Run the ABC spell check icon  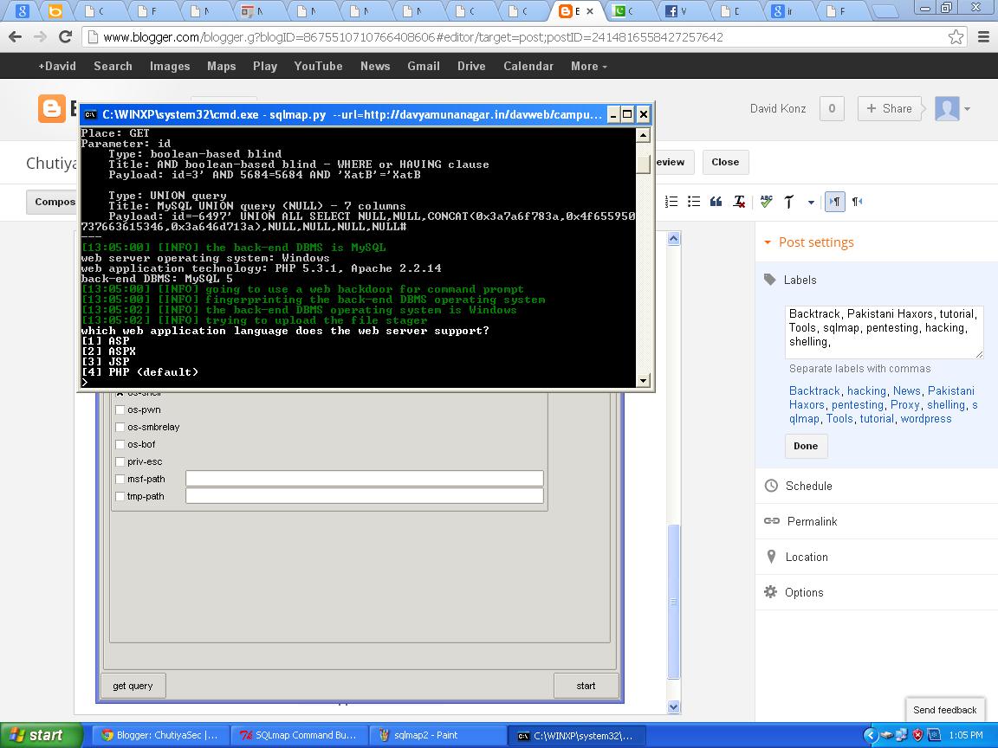pos(767,202)
